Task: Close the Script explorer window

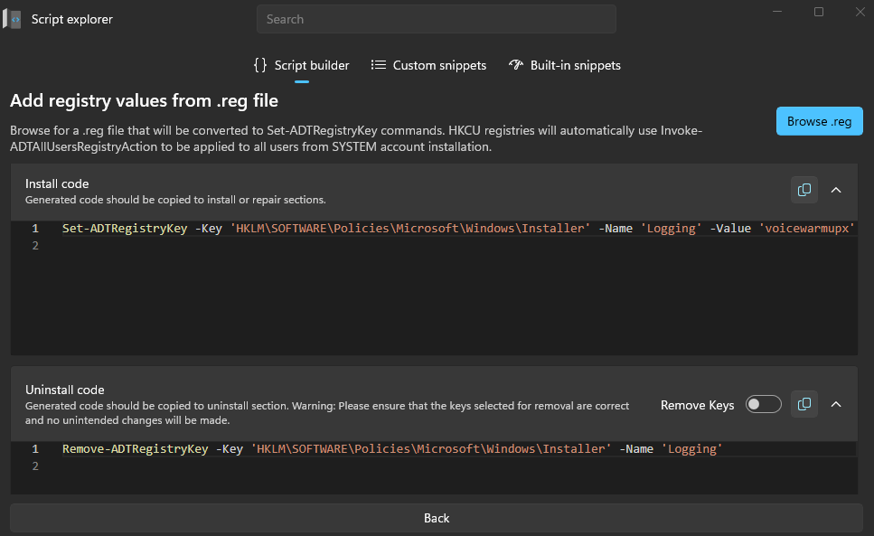Action: (x=859, y=12)
